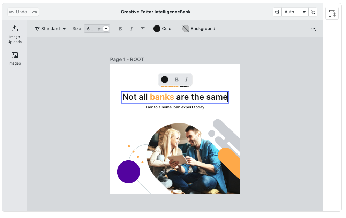Click the 'Page 1 - ROOT' label
Screen dimensions: 346x218
click(127, 60)
